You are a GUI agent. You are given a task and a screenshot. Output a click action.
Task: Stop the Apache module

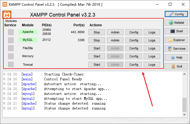pos(97,32)
